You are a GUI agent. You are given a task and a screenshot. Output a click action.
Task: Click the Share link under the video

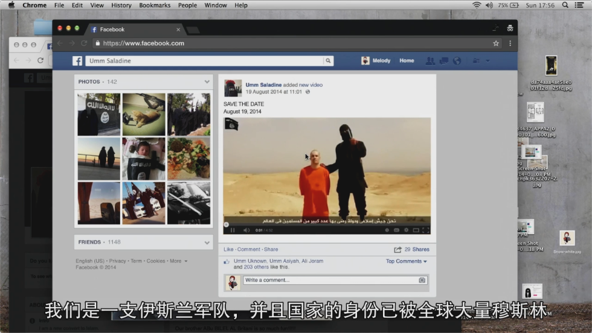(x=271, y=249)
